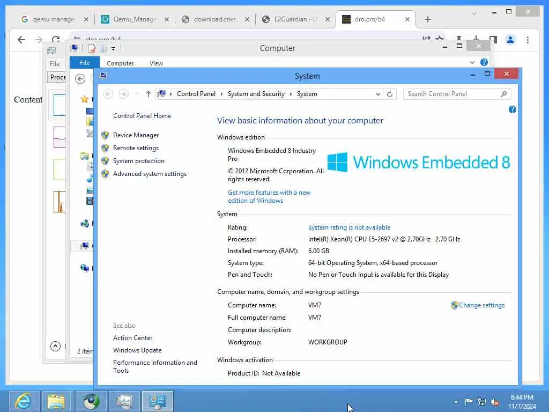The height and width of the screenshot is (412, 549).
Task: Click 'System rating is not available' link
Action: [x=349, y=227]
